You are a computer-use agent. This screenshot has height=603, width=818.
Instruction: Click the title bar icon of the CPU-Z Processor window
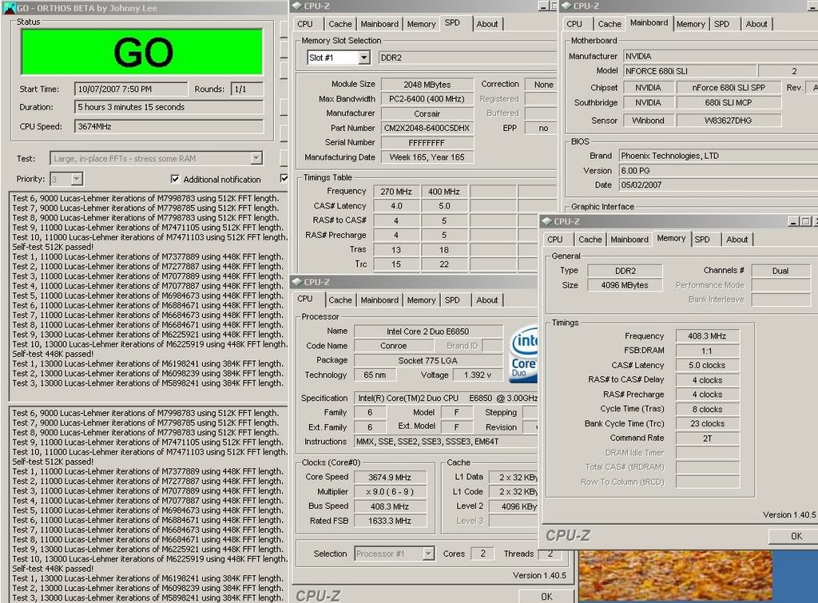tap(297, 282)
